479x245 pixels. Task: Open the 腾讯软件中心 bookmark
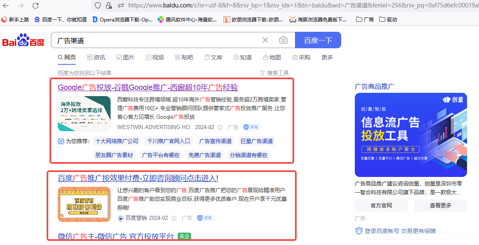point(186,19)
